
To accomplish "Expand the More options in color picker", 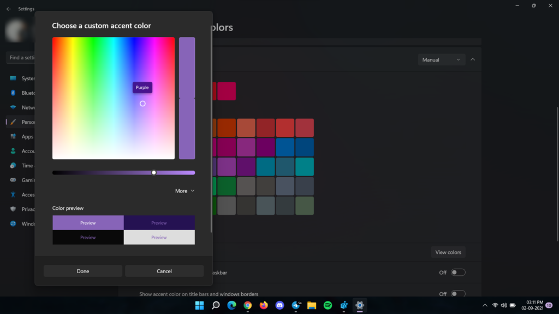I will tap(185, 191).
